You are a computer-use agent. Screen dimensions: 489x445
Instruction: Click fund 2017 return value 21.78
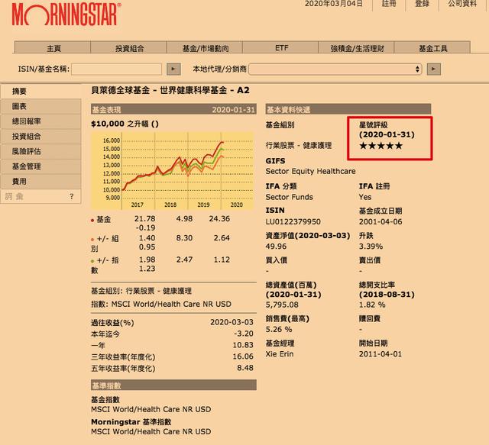pyautogui.click(x=144, y=218)
